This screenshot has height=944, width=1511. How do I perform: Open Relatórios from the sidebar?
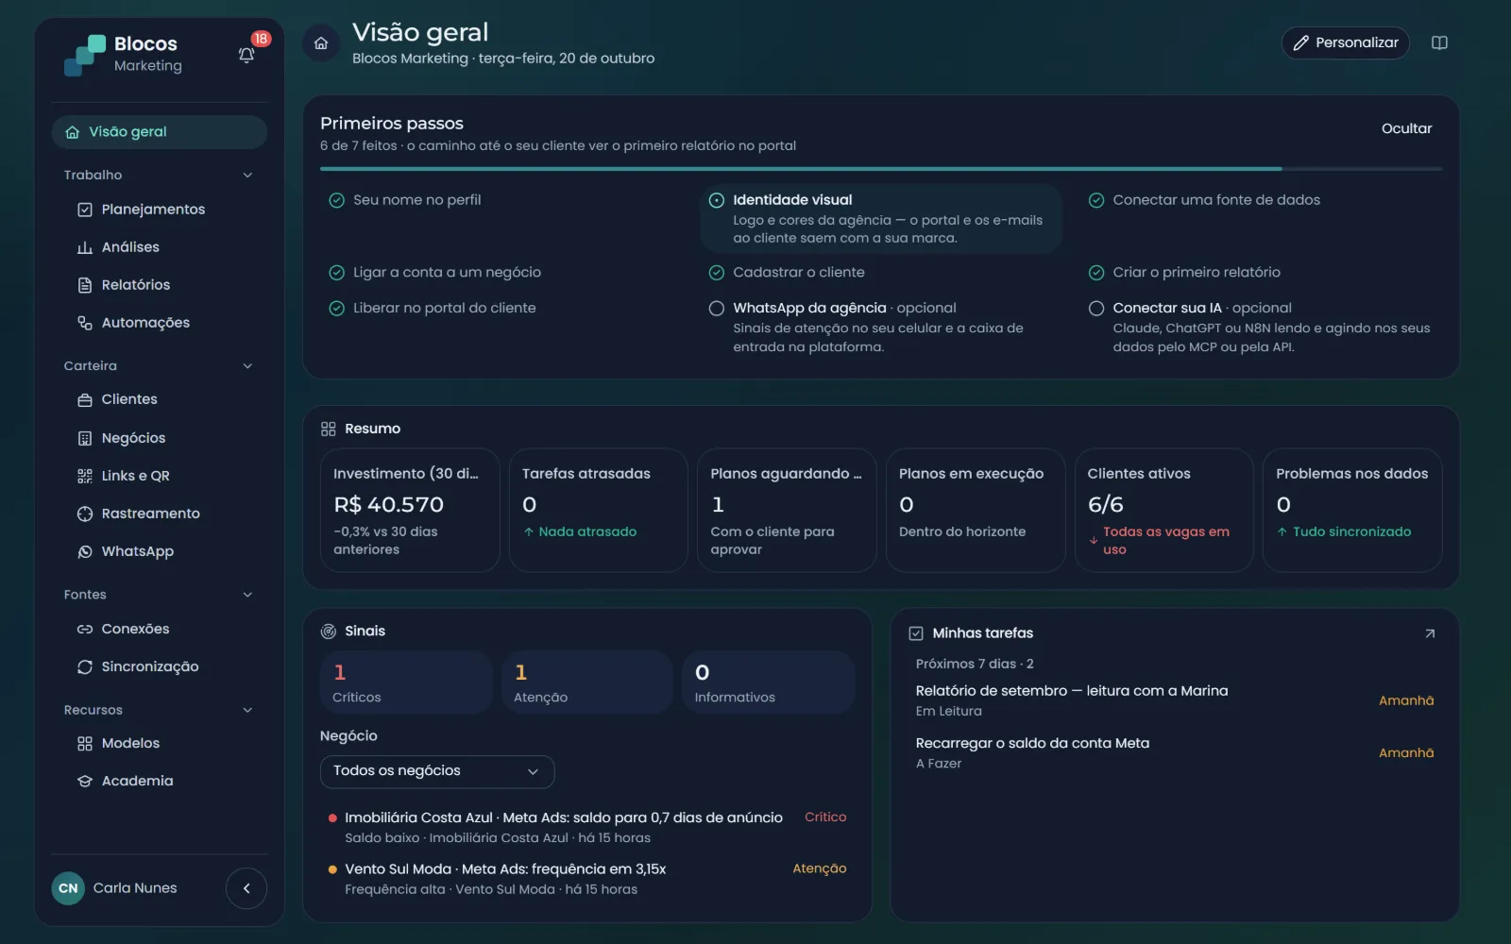[x=159, y=285]
